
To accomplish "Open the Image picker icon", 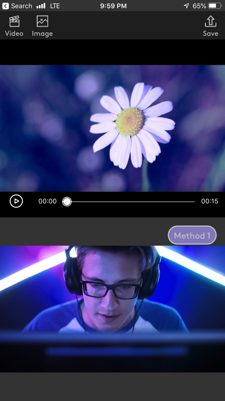I will click(42, 21).
